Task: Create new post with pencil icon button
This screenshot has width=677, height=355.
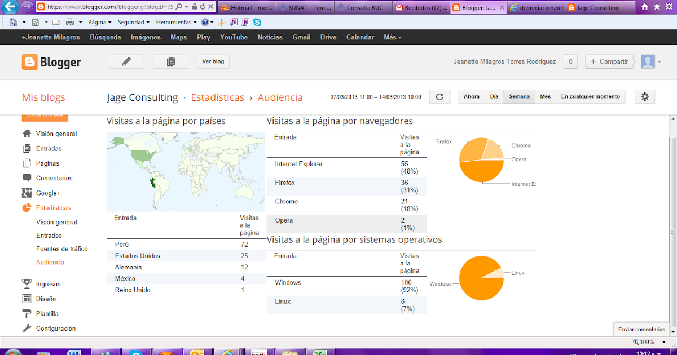Action: coord(126,62)
